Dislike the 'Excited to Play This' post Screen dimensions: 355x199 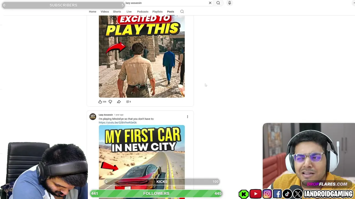click(110, 102)
